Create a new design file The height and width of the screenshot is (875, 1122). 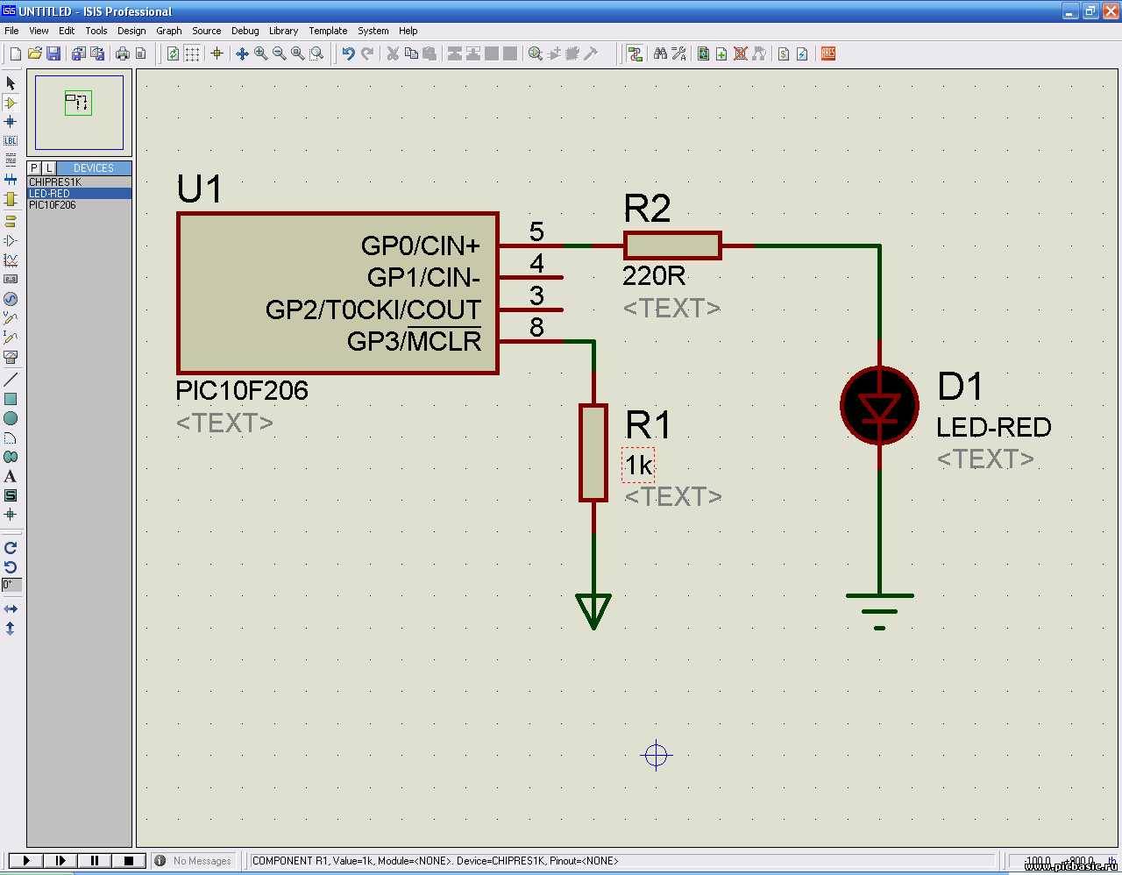pyautogui.click(x=15, y=53)
